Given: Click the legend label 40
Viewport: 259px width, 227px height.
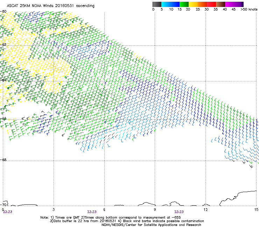Looking at the screenshot, I should tap(225, 9).
